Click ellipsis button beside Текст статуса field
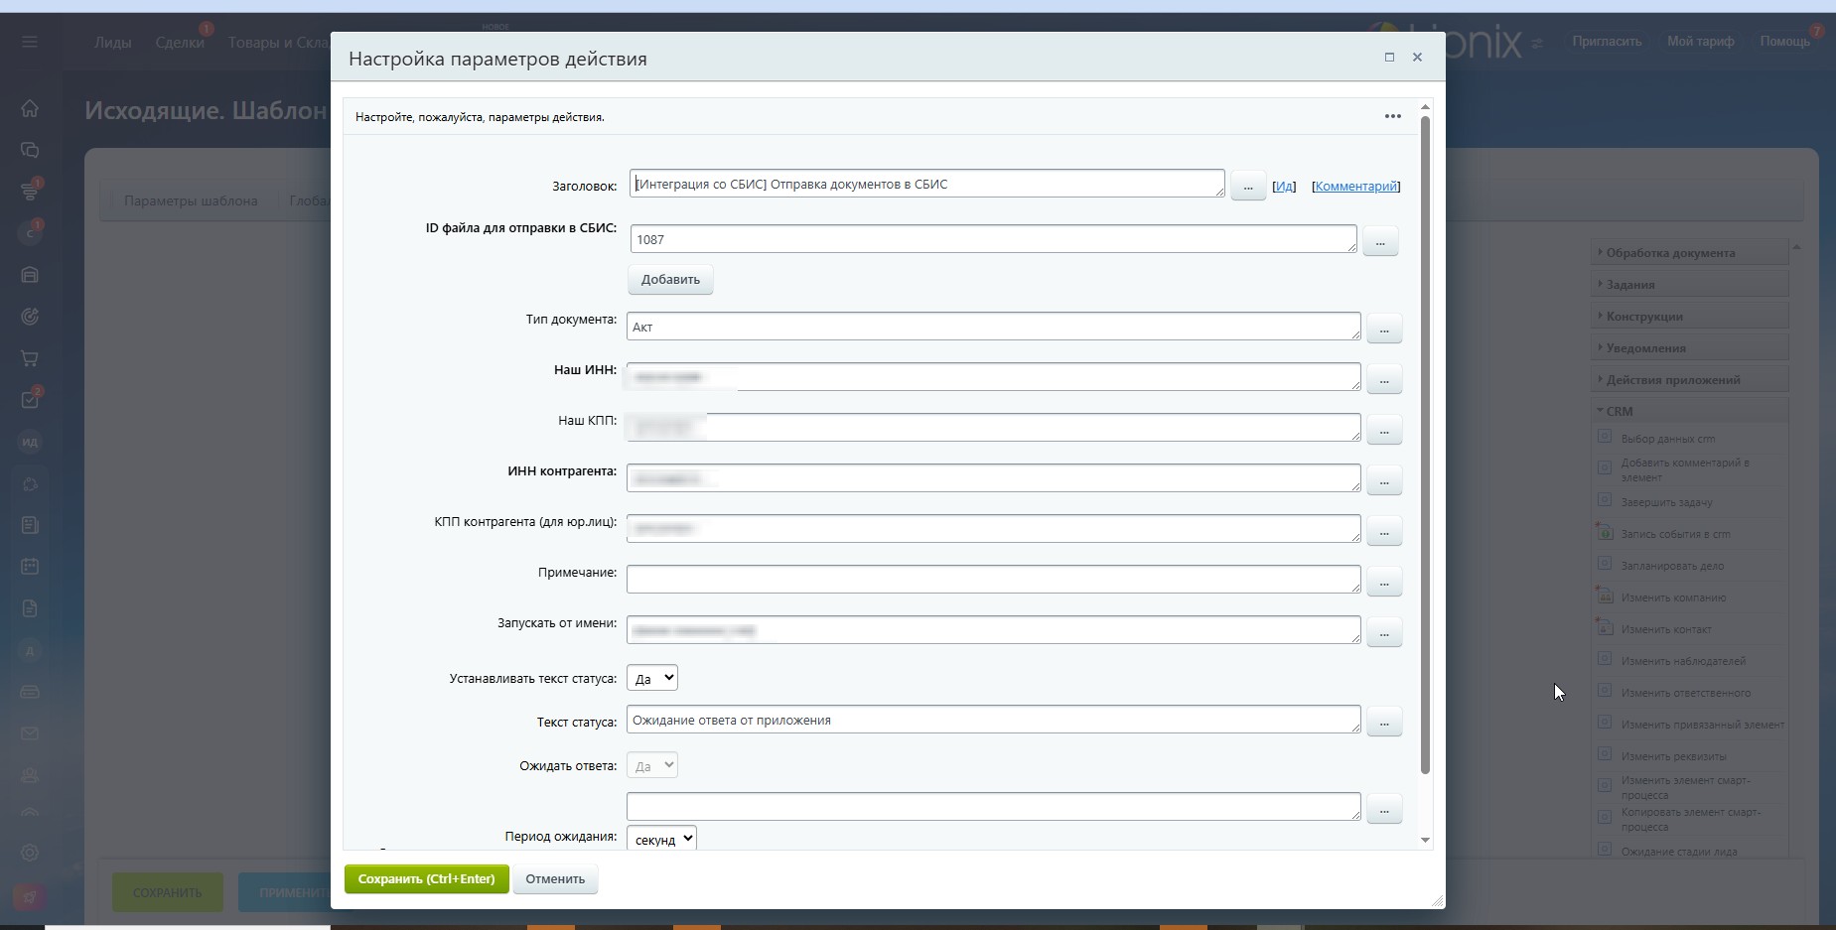This screenshot has height=930, width=1836. (x=1383, y=722)
